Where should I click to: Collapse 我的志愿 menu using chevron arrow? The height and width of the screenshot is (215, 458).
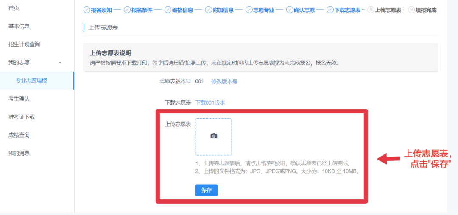click(60, 63)
